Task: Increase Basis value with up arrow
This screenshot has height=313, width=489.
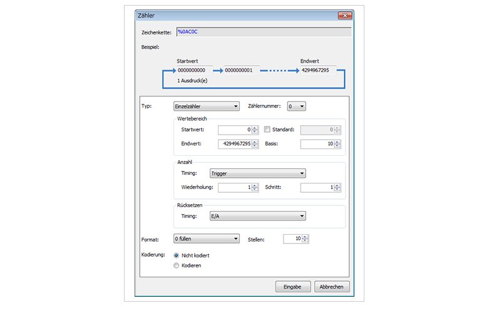Action: click(337, 142)
